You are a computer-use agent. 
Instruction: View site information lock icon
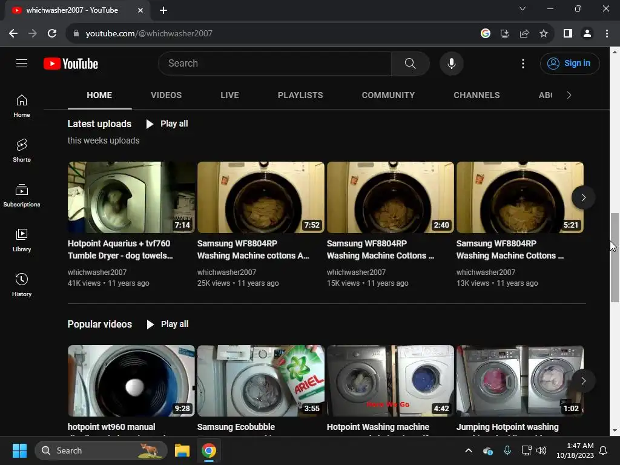tap(76, 34)
